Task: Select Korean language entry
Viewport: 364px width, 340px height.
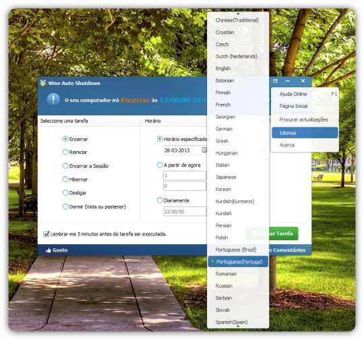Action: pos(238,189)
